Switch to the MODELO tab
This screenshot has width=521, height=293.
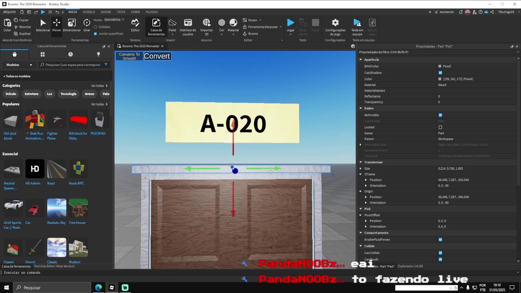tap(89, 12)
